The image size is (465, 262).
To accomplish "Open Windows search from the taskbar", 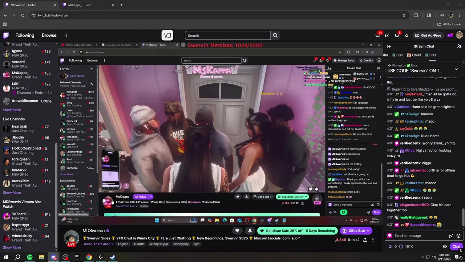I will [x=17, y=257].
